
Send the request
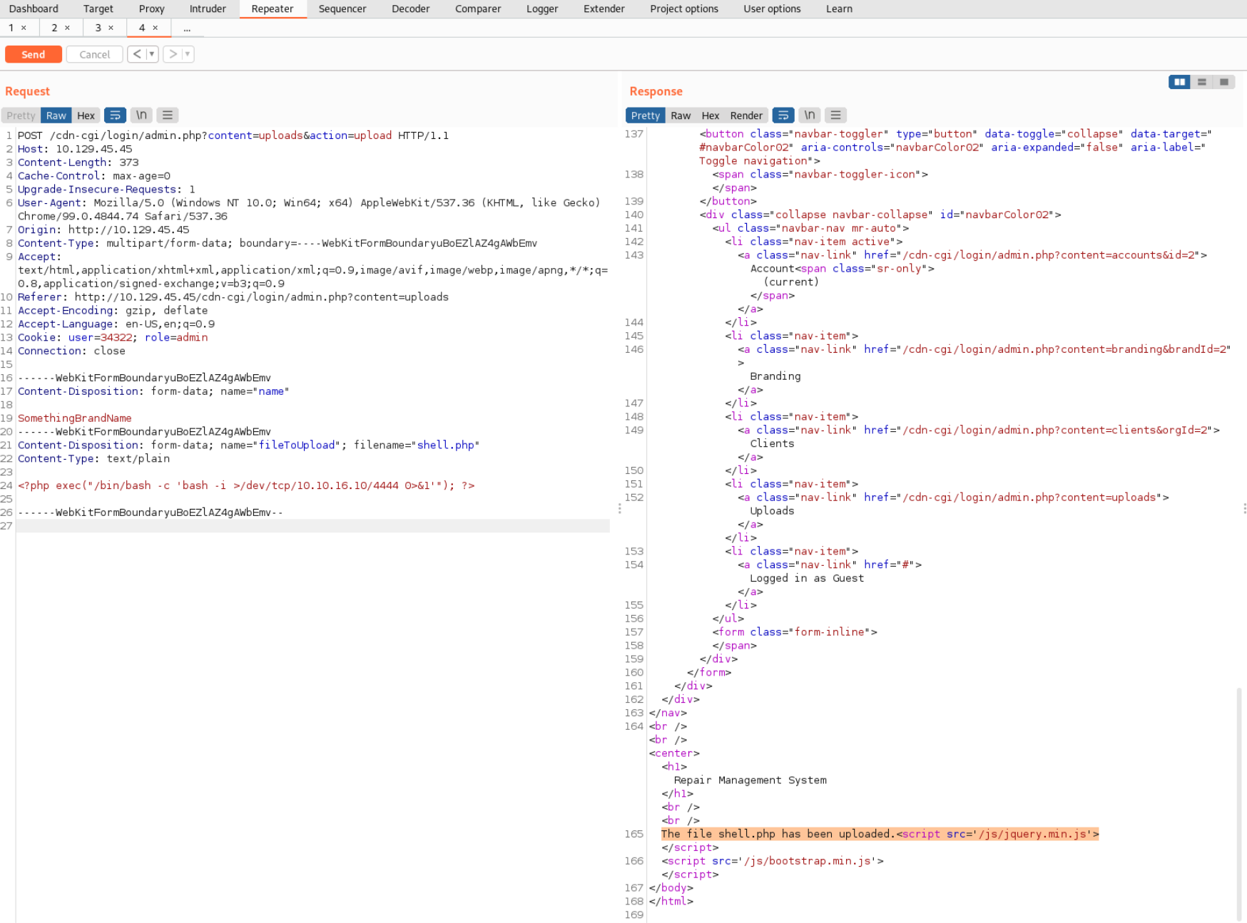pyautogui.click(x=34, y=54)
